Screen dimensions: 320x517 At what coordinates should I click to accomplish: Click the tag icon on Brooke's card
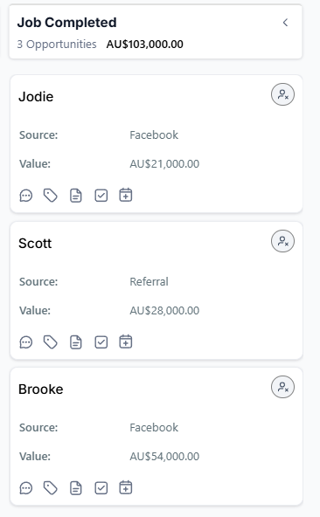tap(51, 488)
